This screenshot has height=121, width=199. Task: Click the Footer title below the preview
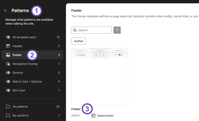[76, 109]
